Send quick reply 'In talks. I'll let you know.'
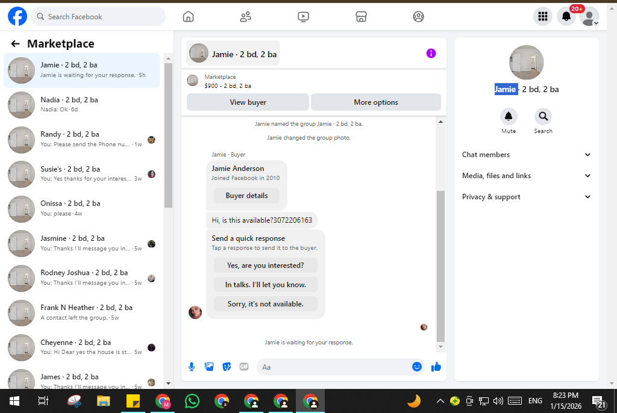Viewport: 617px width, 413px height. (x=266, y=285)
